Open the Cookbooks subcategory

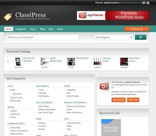15,114
